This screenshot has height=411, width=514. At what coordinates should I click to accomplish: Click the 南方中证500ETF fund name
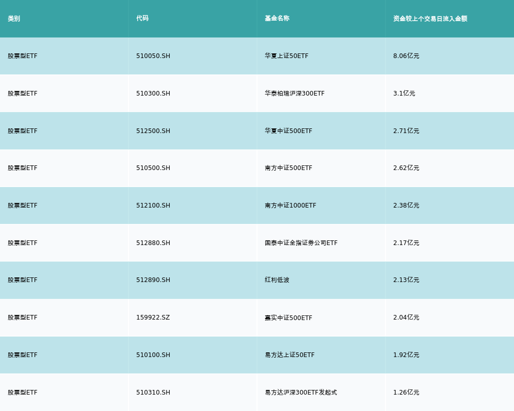point(288,168)
